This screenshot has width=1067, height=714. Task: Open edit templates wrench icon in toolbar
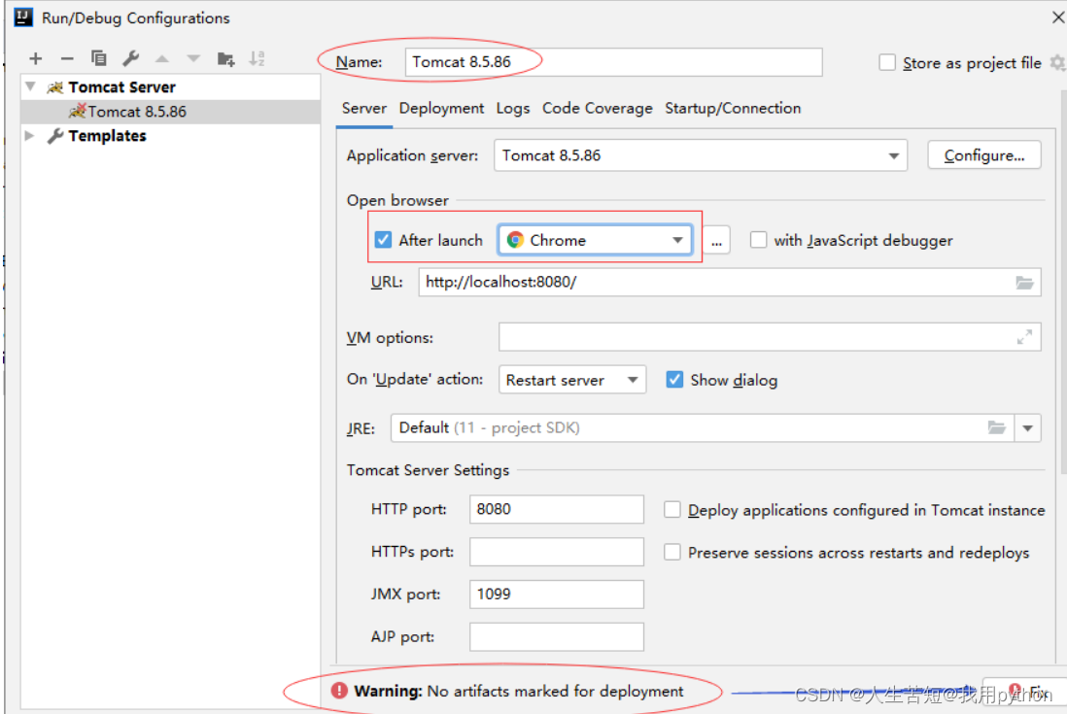click(130, 58)
